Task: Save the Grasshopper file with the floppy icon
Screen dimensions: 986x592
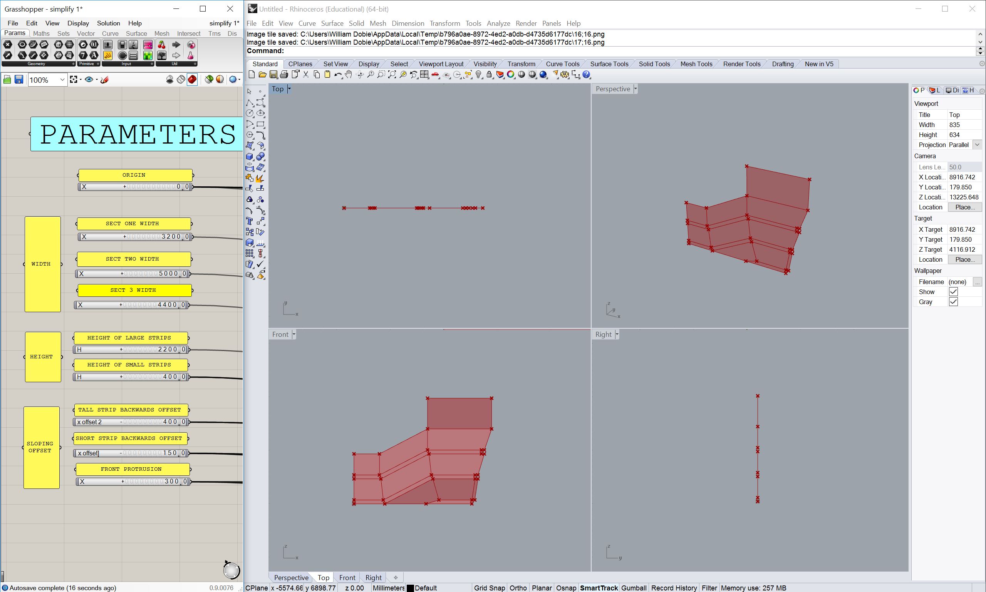Action: (19, 80)
